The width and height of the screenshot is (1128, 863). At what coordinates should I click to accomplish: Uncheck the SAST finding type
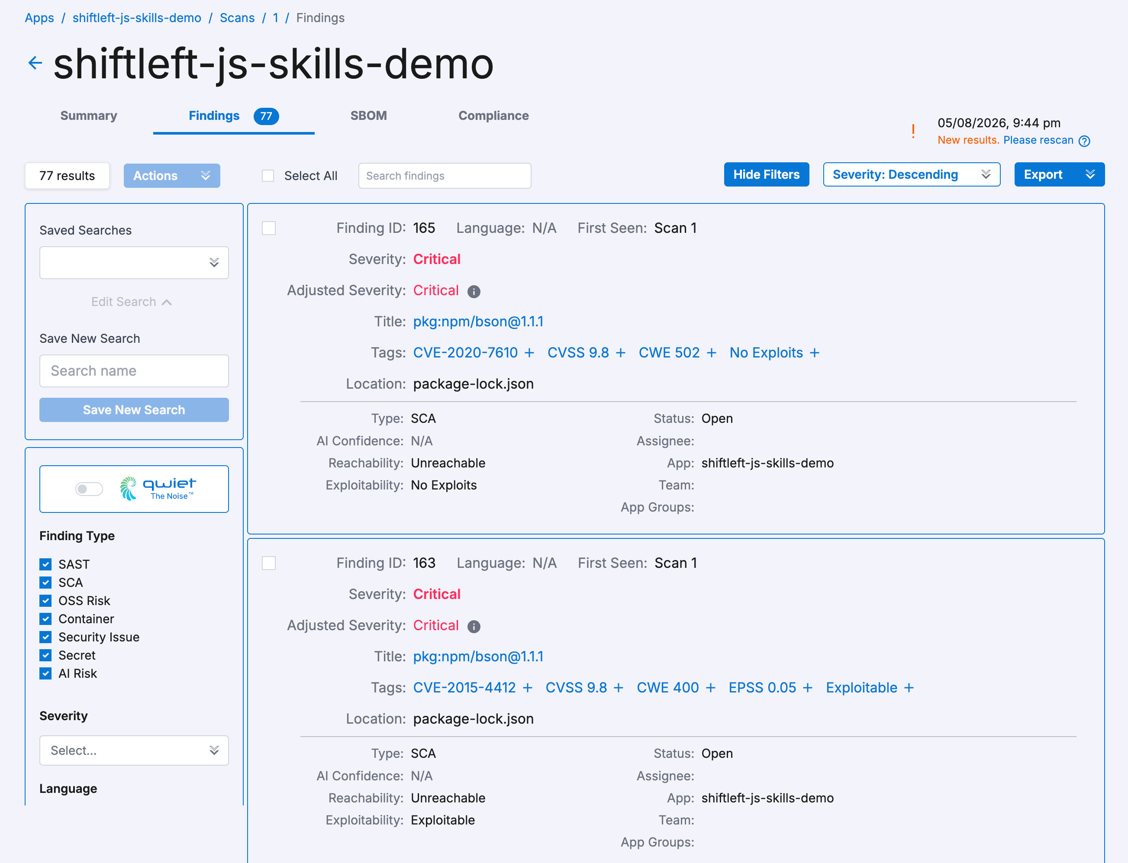click(x=46, y=564)
